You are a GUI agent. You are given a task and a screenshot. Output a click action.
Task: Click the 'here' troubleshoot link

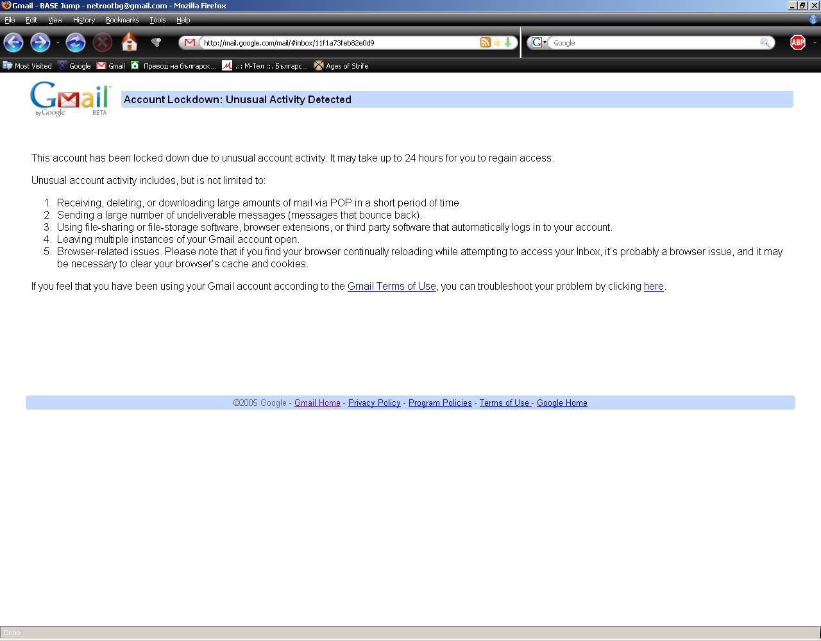pyautogui.click(x=654, y=286)
